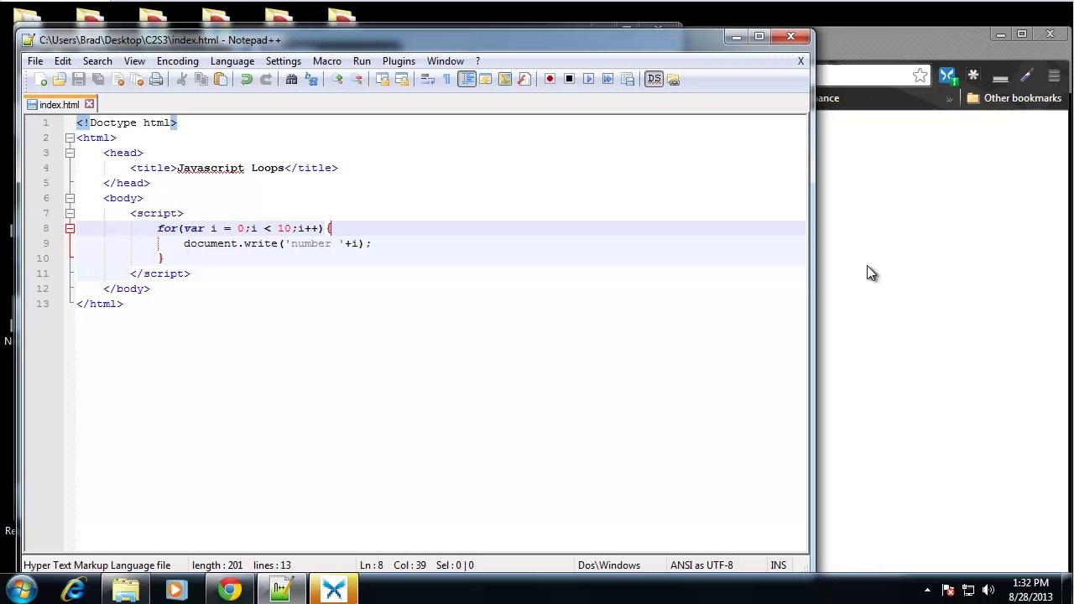This screenshot has width=1074, height=604.
Task: Play back the recorded macro
Action: coord(588,79)
